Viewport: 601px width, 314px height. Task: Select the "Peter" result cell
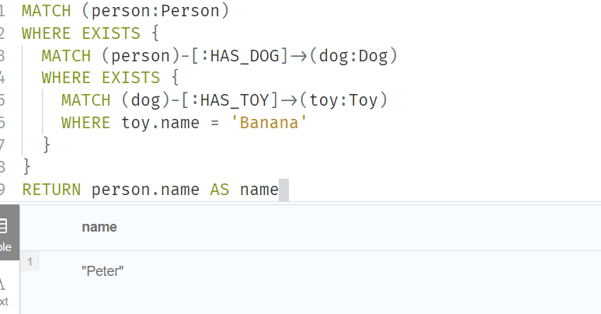(x=102, y=271)
